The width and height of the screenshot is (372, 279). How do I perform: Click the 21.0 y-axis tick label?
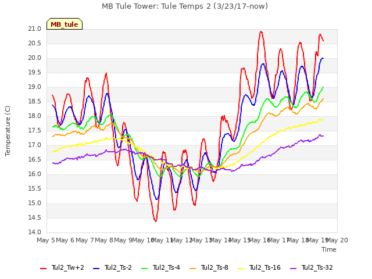(x=35, y=29)
